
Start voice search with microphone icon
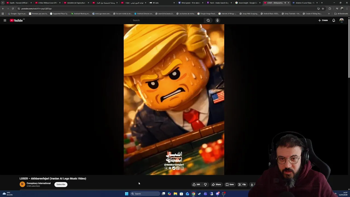(217, 20)
